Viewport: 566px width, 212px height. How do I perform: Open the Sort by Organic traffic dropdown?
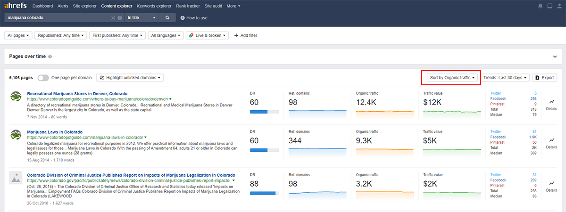(x=452, y=77)
